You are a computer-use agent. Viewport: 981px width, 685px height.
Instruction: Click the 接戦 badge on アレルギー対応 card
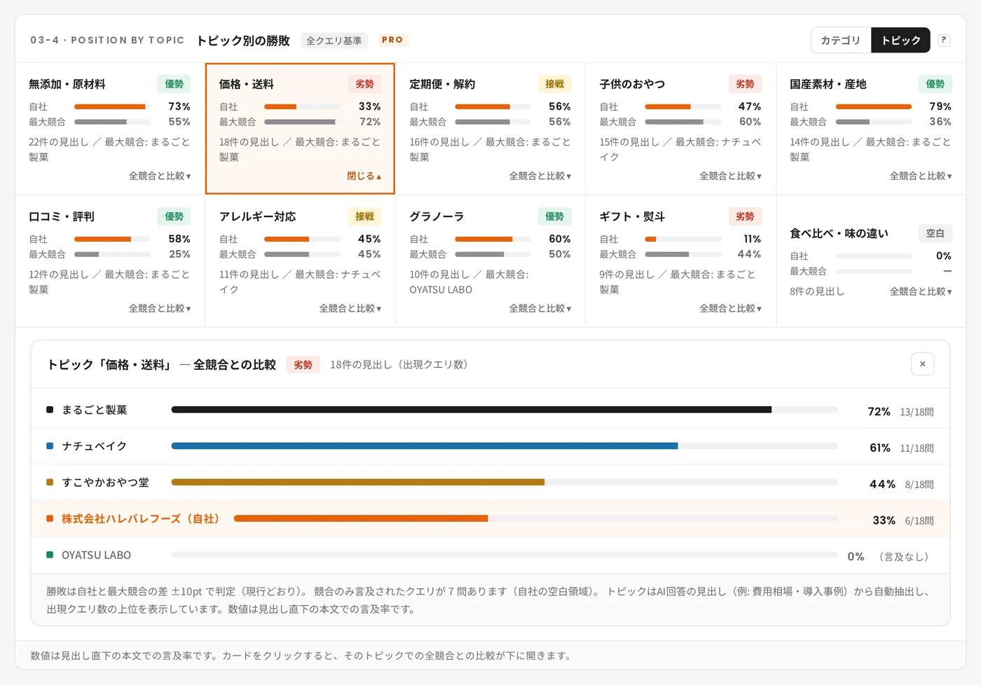pos(364,216)
